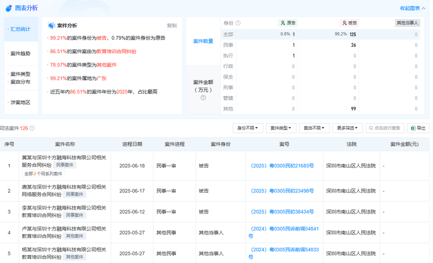Switch to the 案件趋势 sidebar tab

(20, 53)
